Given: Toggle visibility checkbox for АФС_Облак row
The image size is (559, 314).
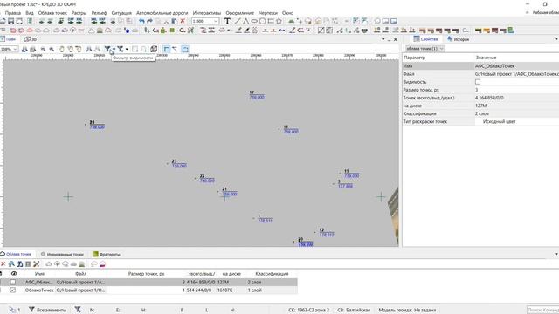Looking at the screenshot, I should [13, 282].
